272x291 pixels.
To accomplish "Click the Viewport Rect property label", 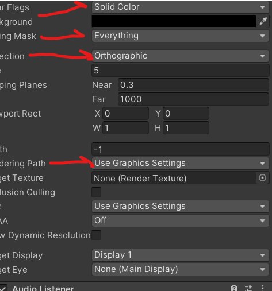I will tap(20, 114).
